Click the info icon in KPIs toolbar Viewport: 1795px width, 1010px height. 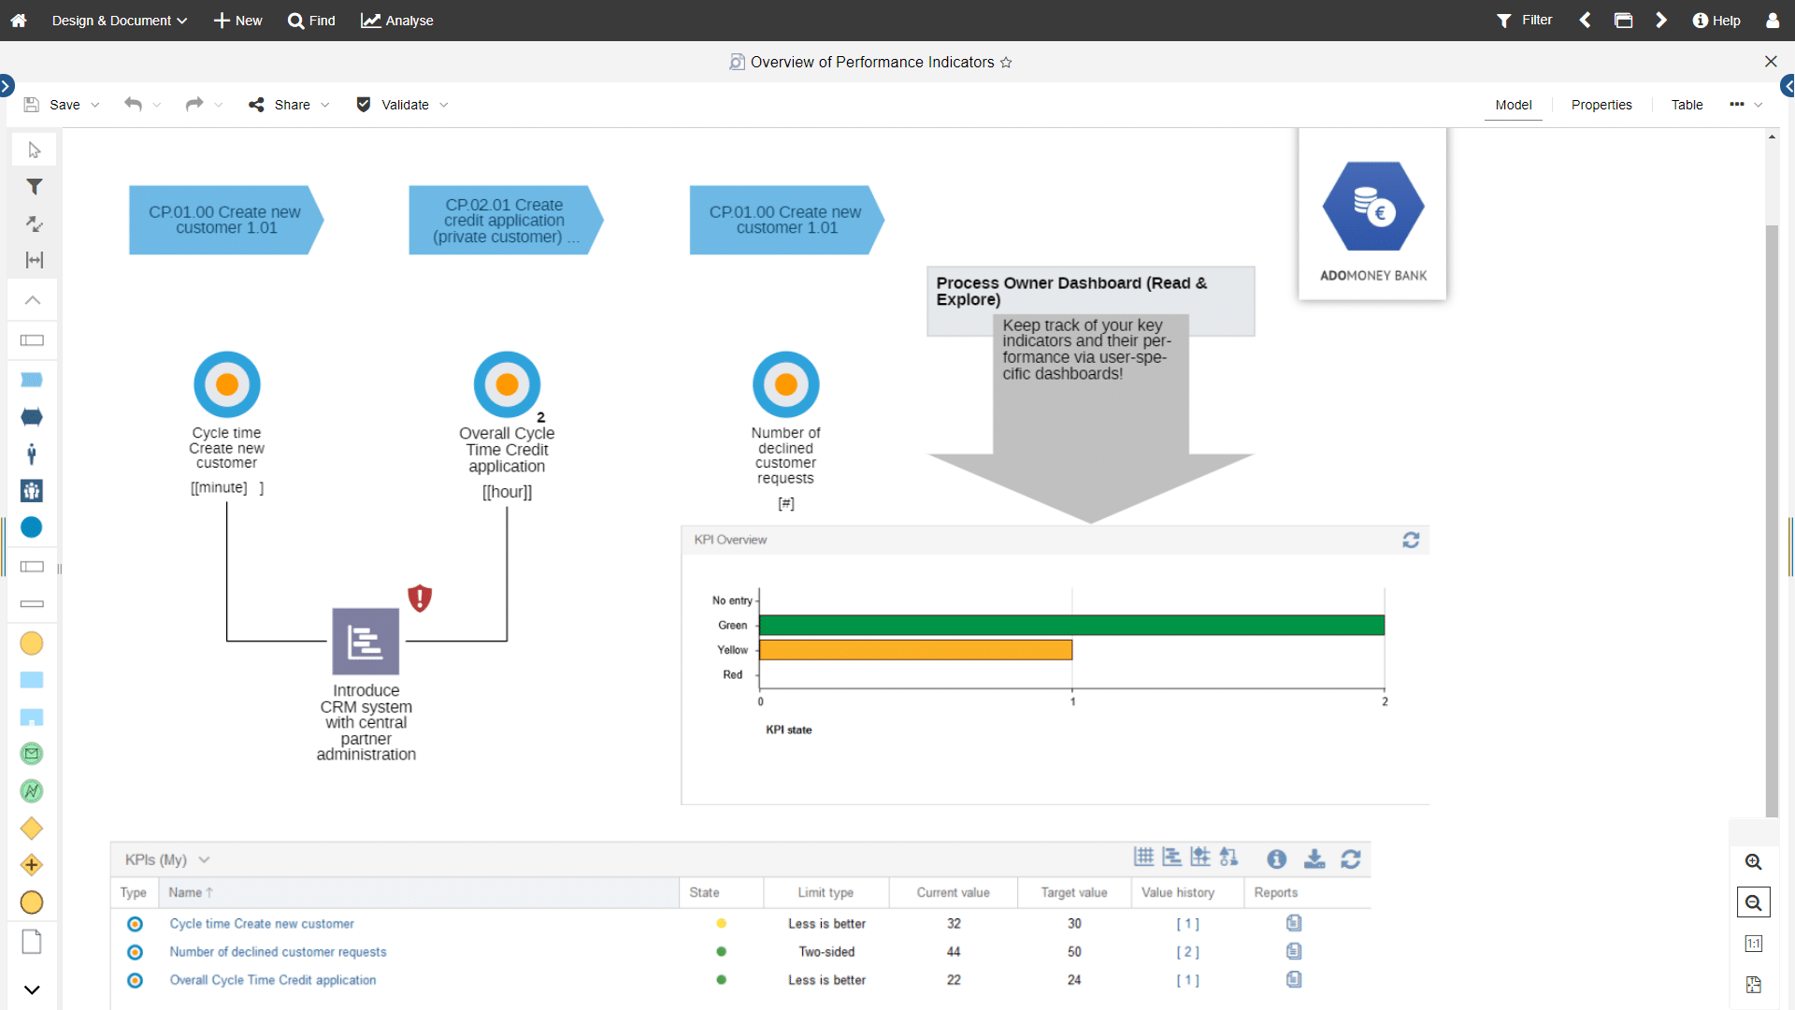(x=1276, y=858)
